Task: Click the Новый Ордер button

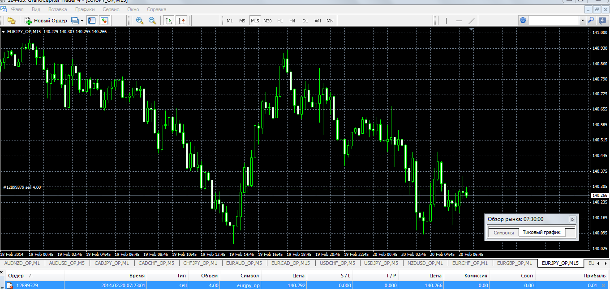Action: coord(46,21)
